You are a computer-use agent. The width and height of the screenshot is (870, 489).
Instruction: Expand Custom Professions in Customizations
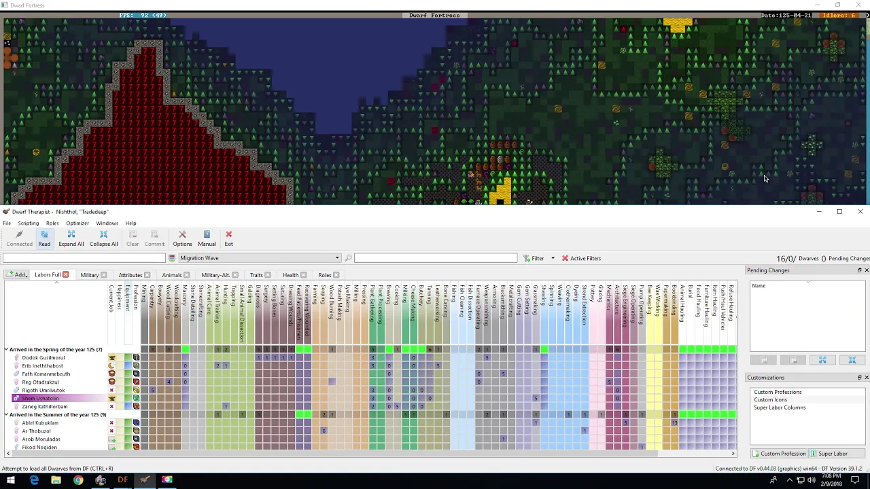pyautogui.click(x=778, y=392)
